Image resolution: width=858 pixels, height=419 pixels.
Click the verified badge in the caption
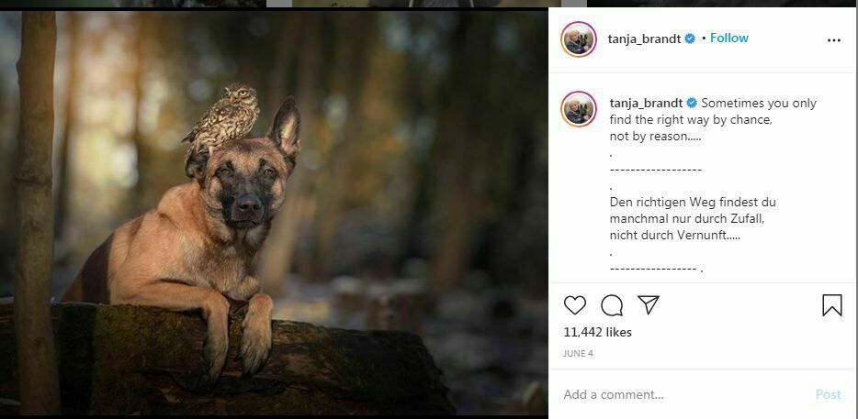[692, 104]
